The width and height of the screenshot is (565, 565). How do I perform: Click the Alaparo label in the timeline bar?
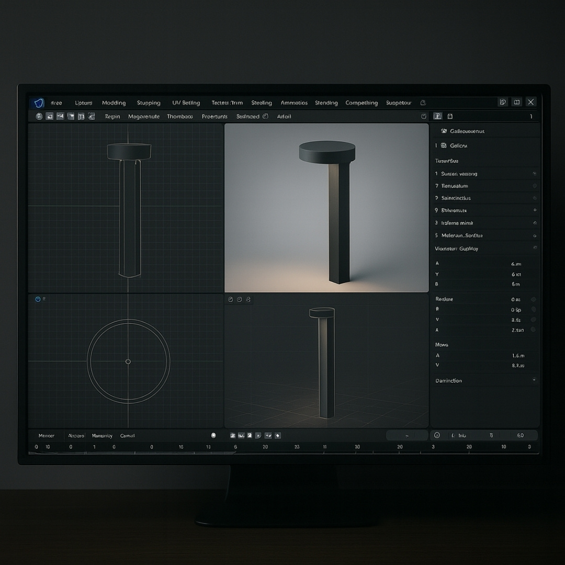pyautogui.click(x=76, y=435)
